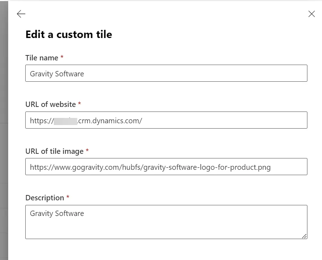
Task: Go back using the left arrow icon
Action: click(x=21, y=14)
